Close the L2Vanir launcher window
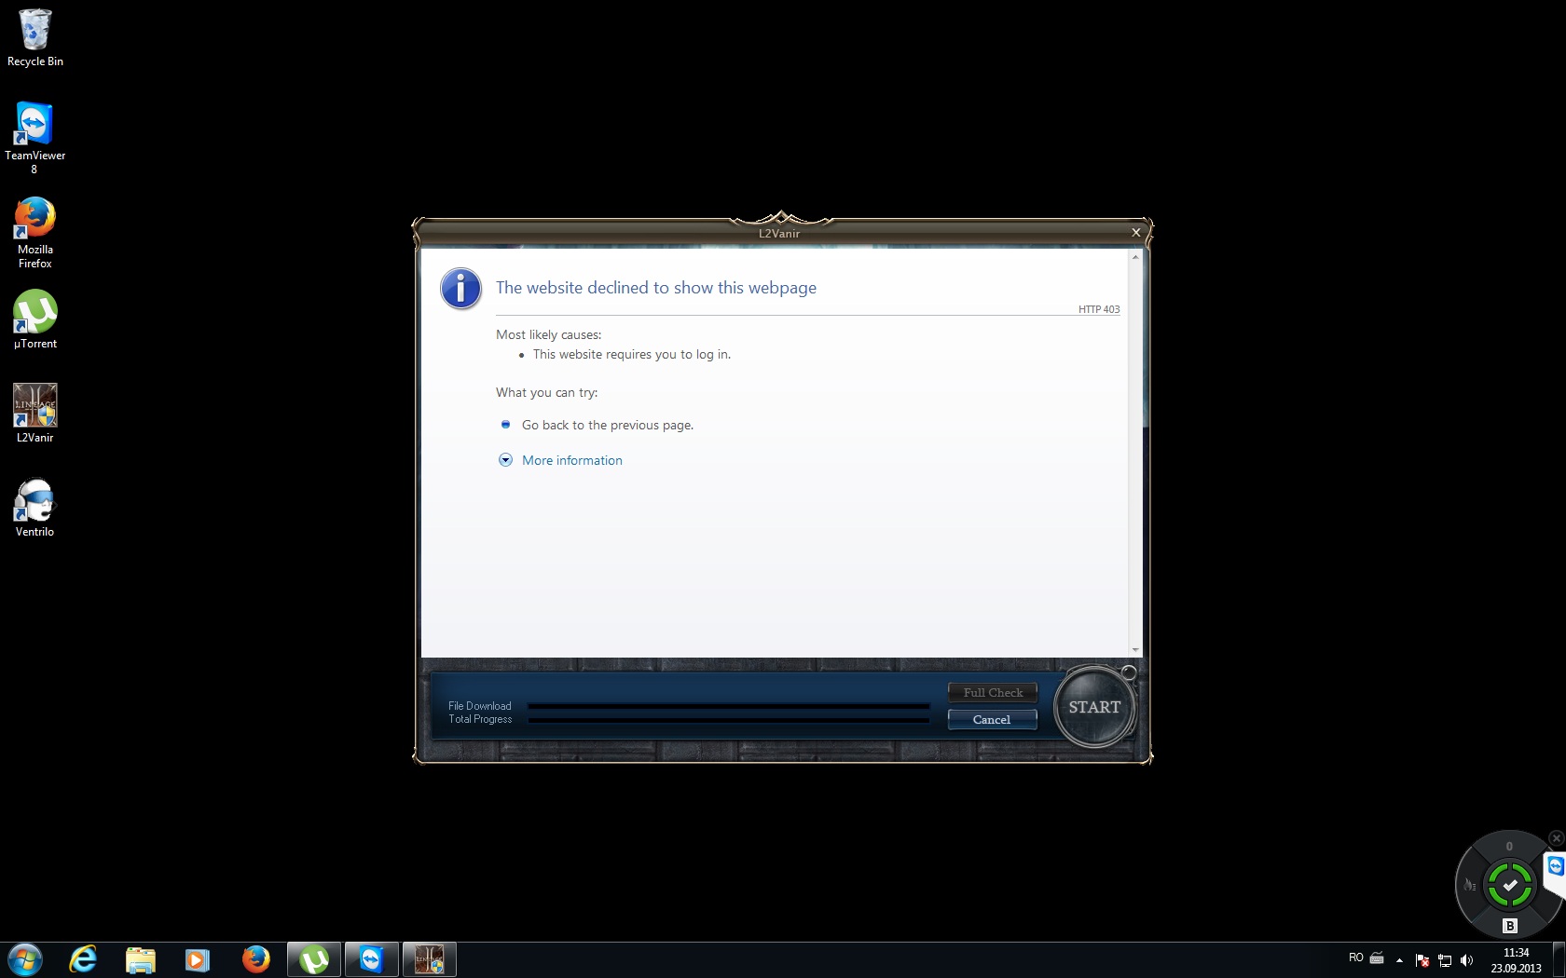The width and height of the screenshot is (1566, 978). pyautogui.click(x=1136, y=233)
